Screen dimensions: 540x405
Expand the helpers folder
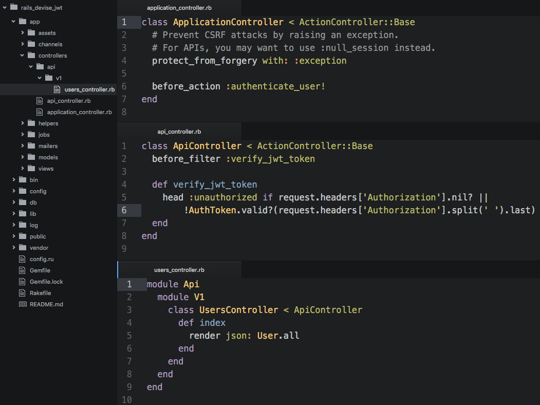22,123
